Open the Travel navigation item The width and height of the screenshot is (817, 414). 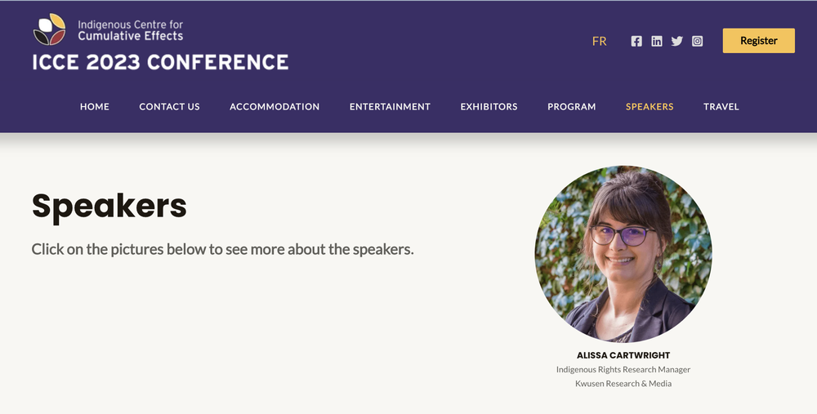pos(721,107)
